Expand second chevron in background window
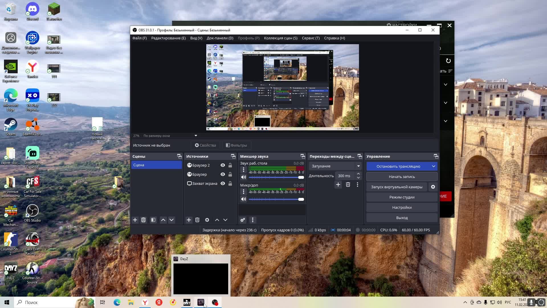 click(x=446, y=103)
